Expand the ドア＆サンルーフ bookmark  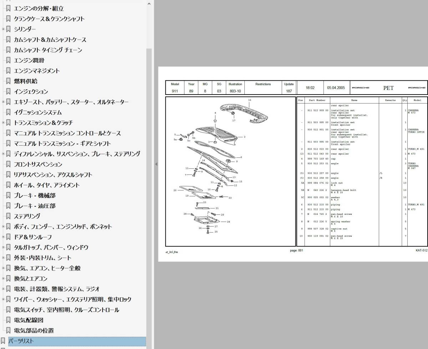tap(3, 237)
